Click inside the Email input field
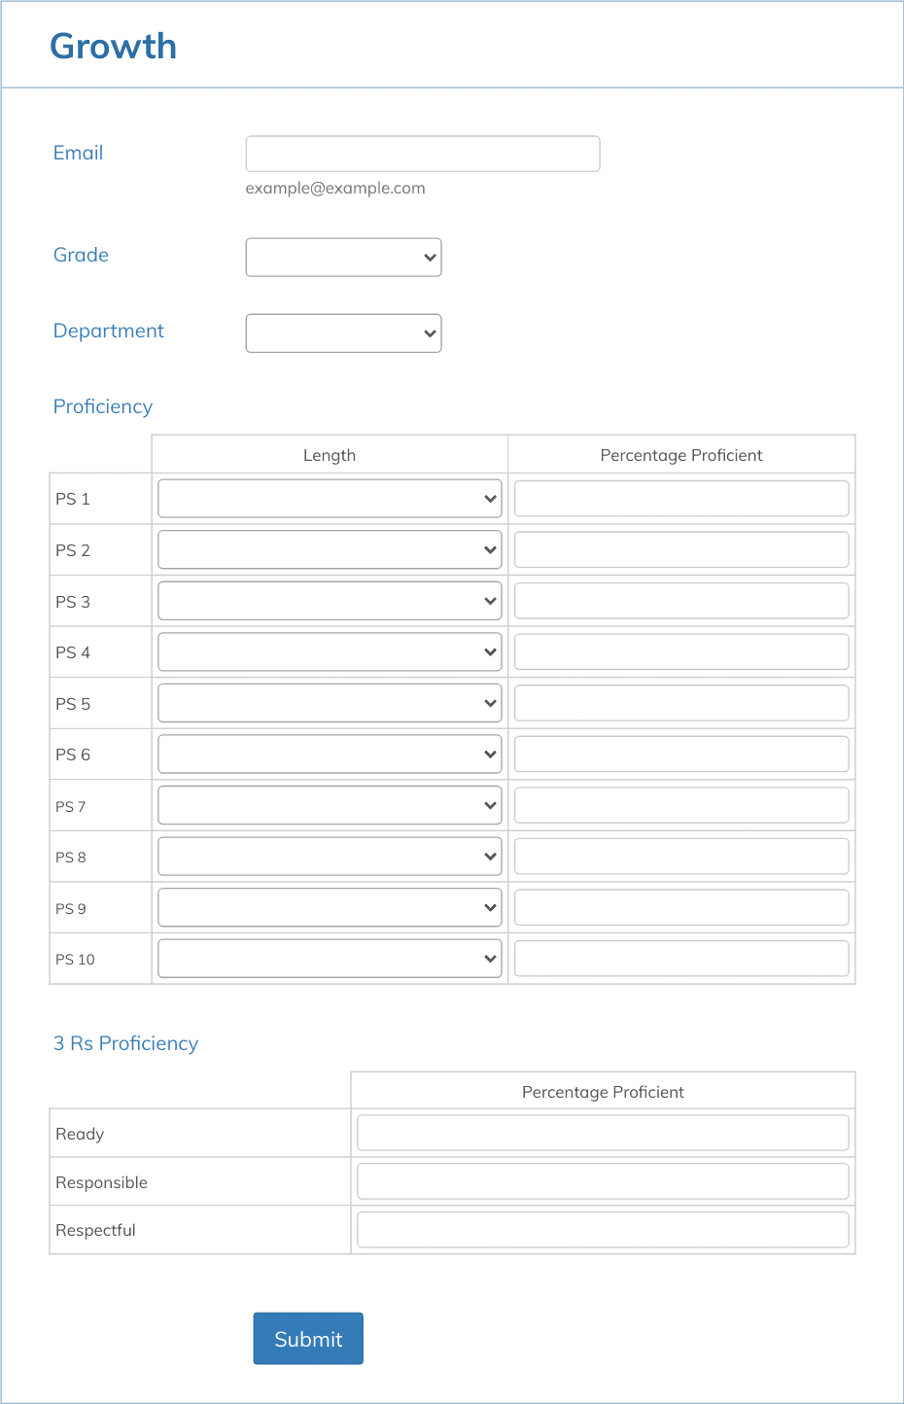This screenshot has width=904, height=1404. [x=422, y=153]
